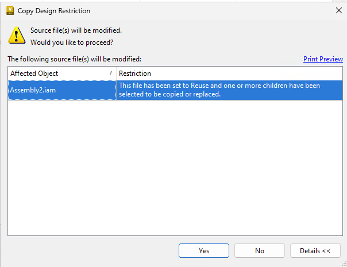Open the Print Preview link
The height and width of the screenshot is (267, 347).
[x=323, y=59]
